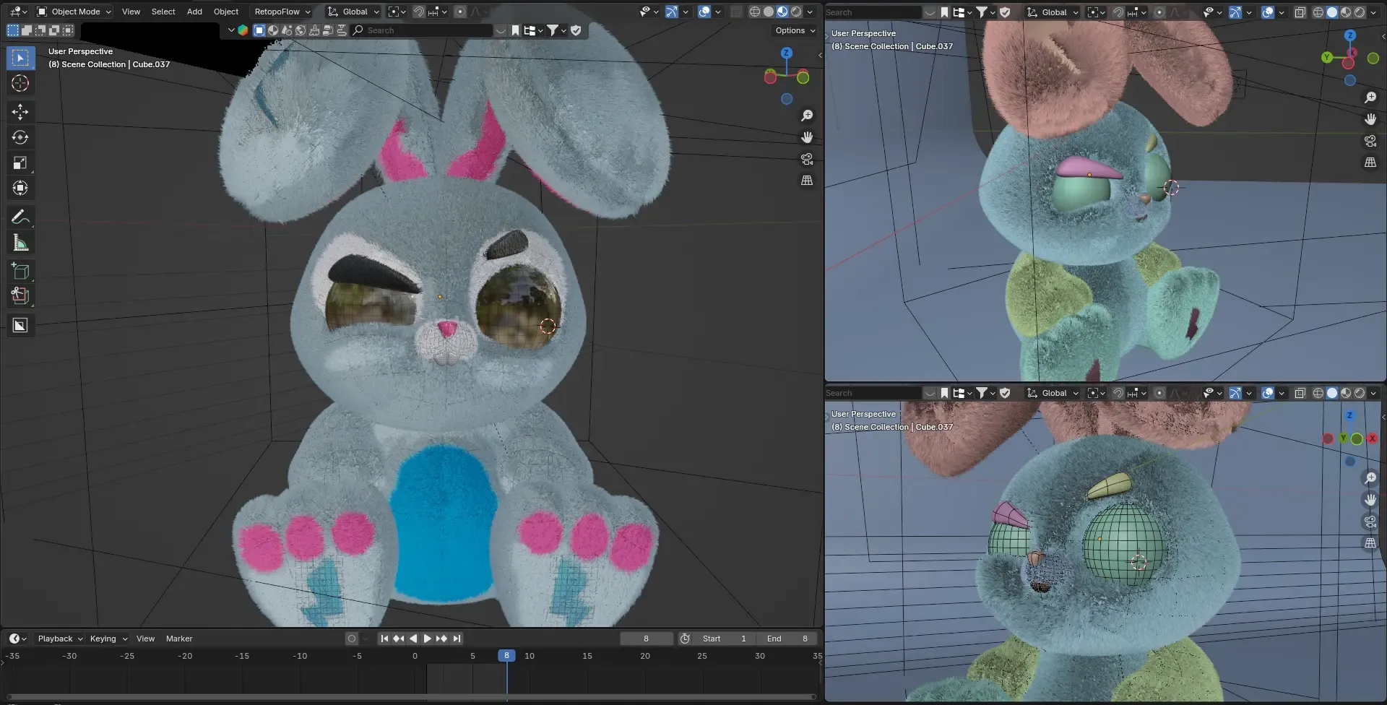Toggle camera view in main viewport
This screenshot has height=705, width=1387.
click(807, 159)
